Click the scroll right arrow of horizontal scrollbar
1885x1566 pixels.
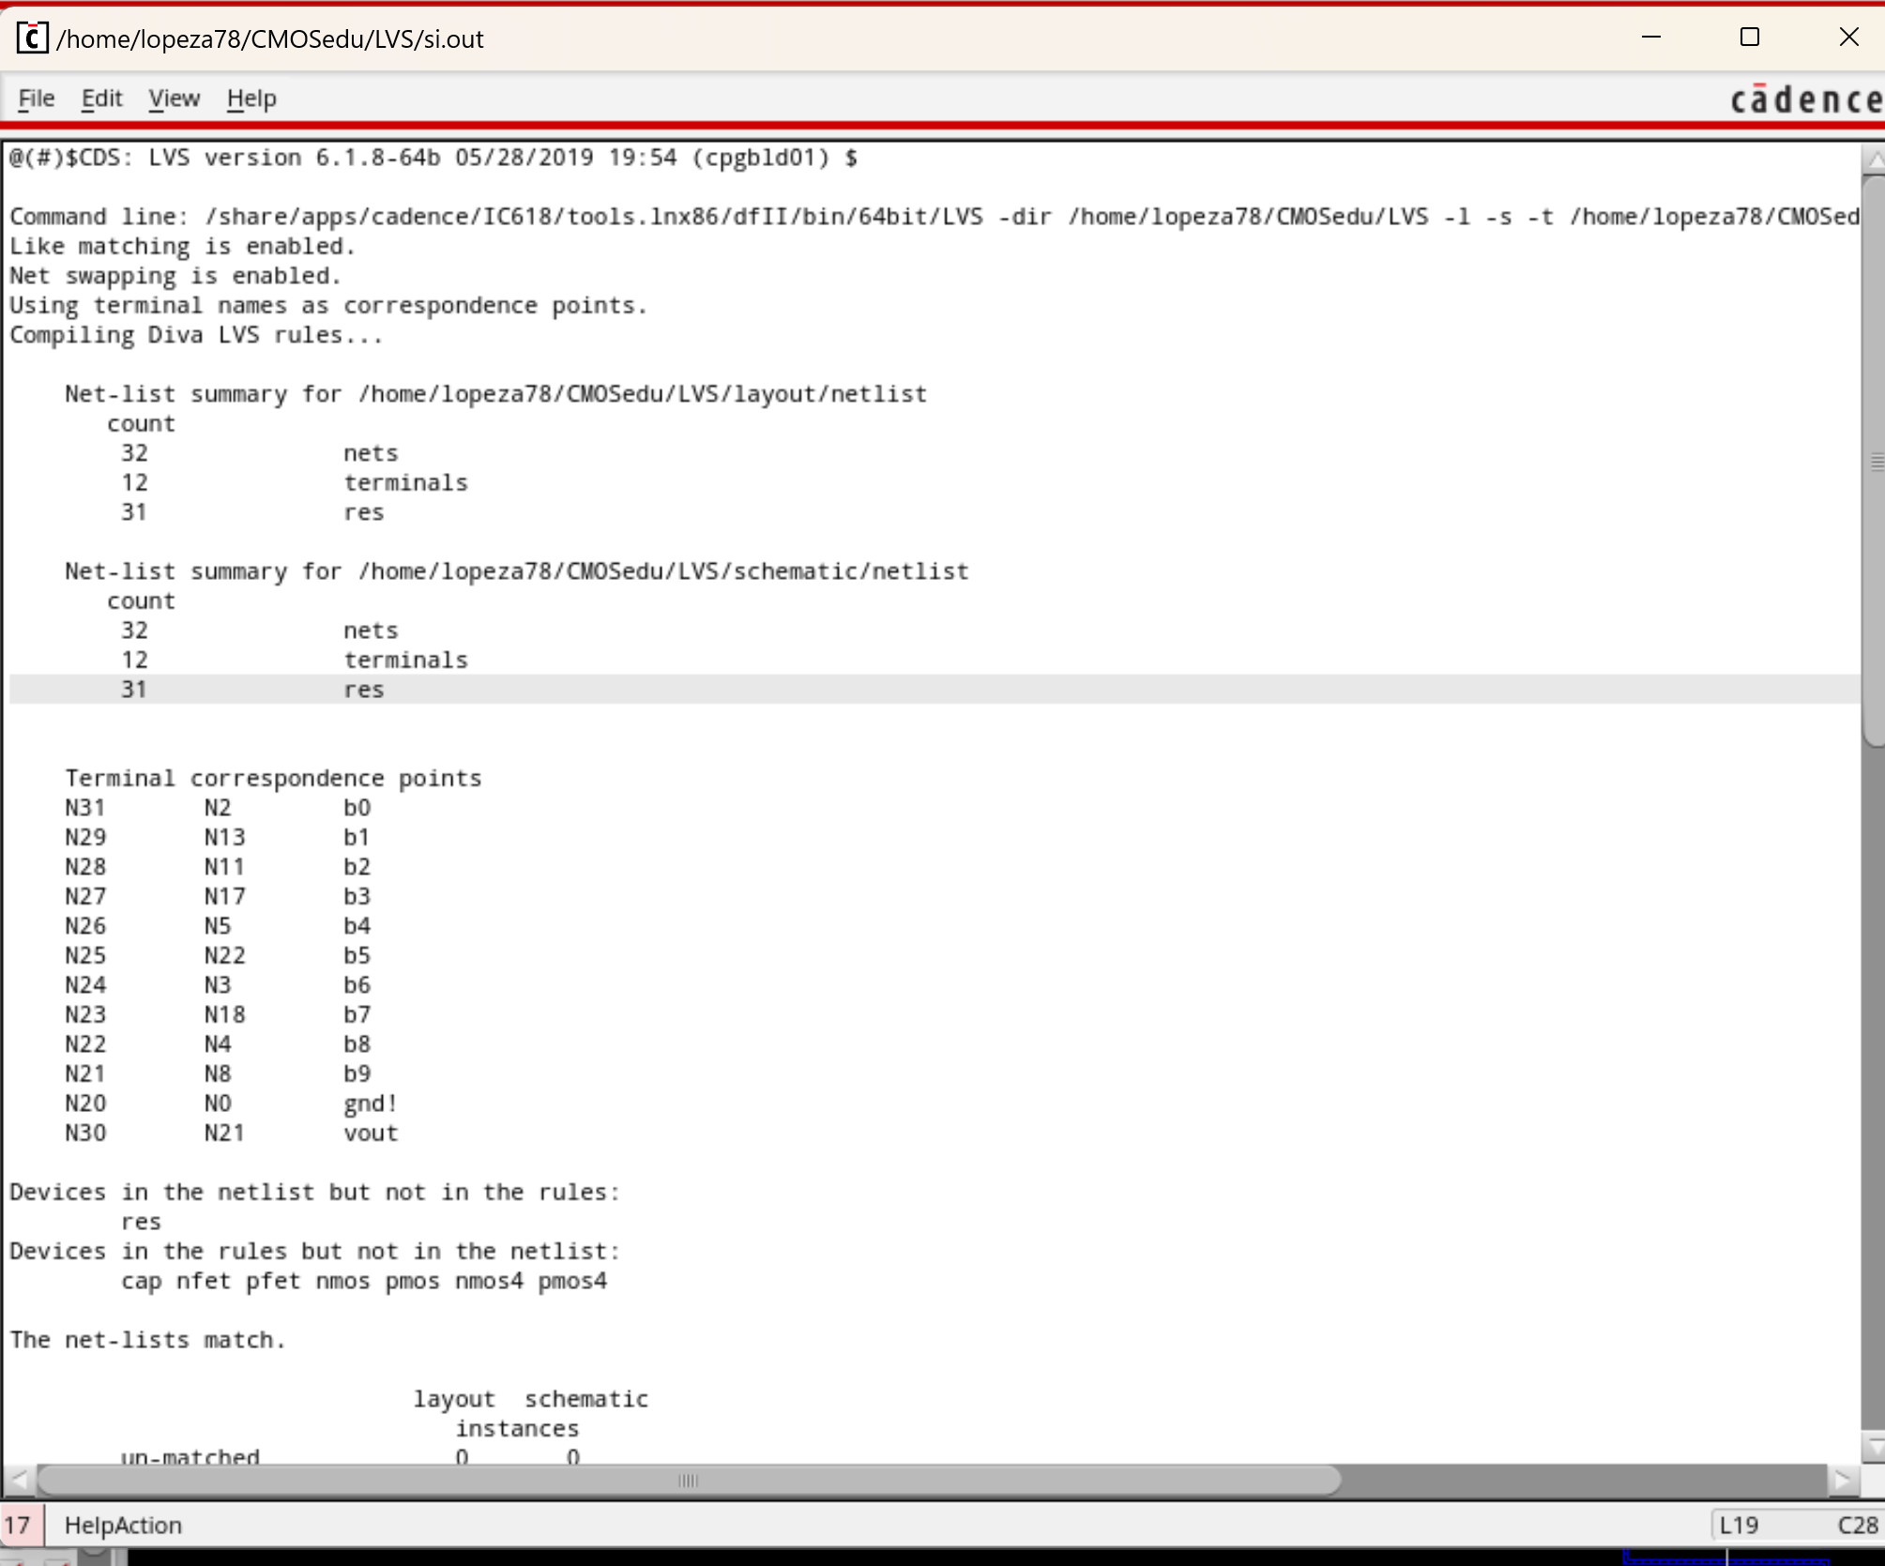click(1843, 1481)
